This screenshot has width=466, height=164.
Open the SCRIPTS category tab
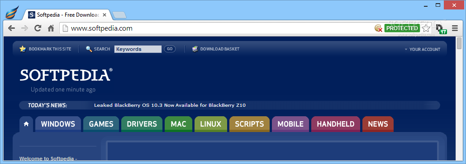tap(249, 124)
